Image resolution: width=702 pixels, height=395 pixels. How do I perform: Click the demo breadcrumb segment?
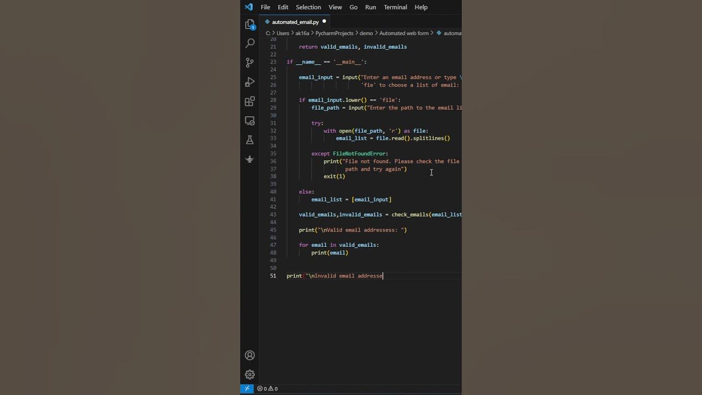pos(366,33)
